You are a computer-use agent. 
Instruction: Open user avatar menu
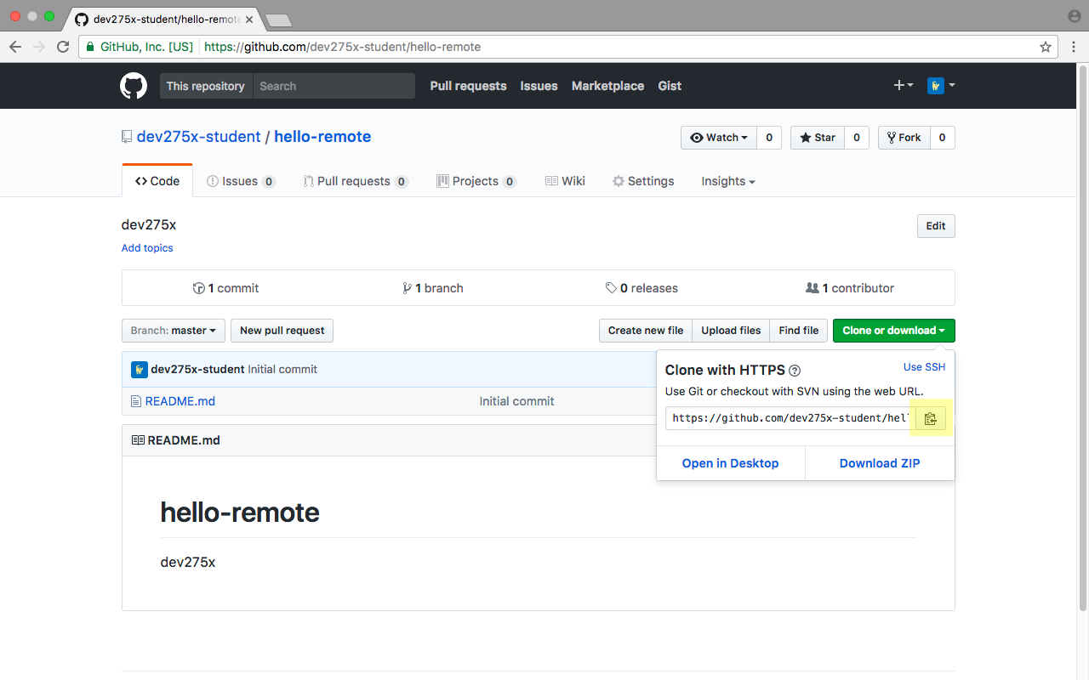click(941, 86)
